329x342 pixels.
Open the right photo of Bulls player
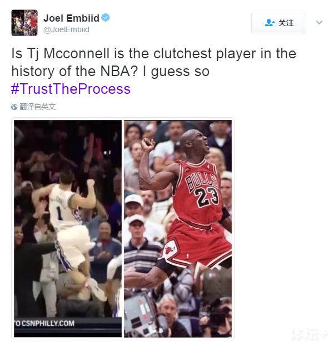178,229
